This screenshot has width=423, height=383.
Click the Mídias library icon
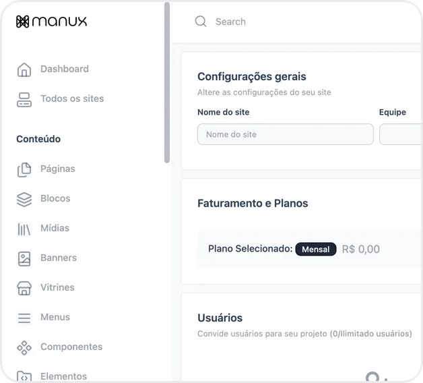24,229
